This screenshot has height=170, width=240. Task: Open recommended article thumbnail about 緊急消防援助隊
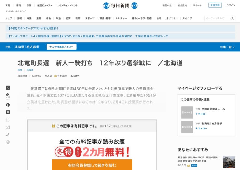coord(229,162)
